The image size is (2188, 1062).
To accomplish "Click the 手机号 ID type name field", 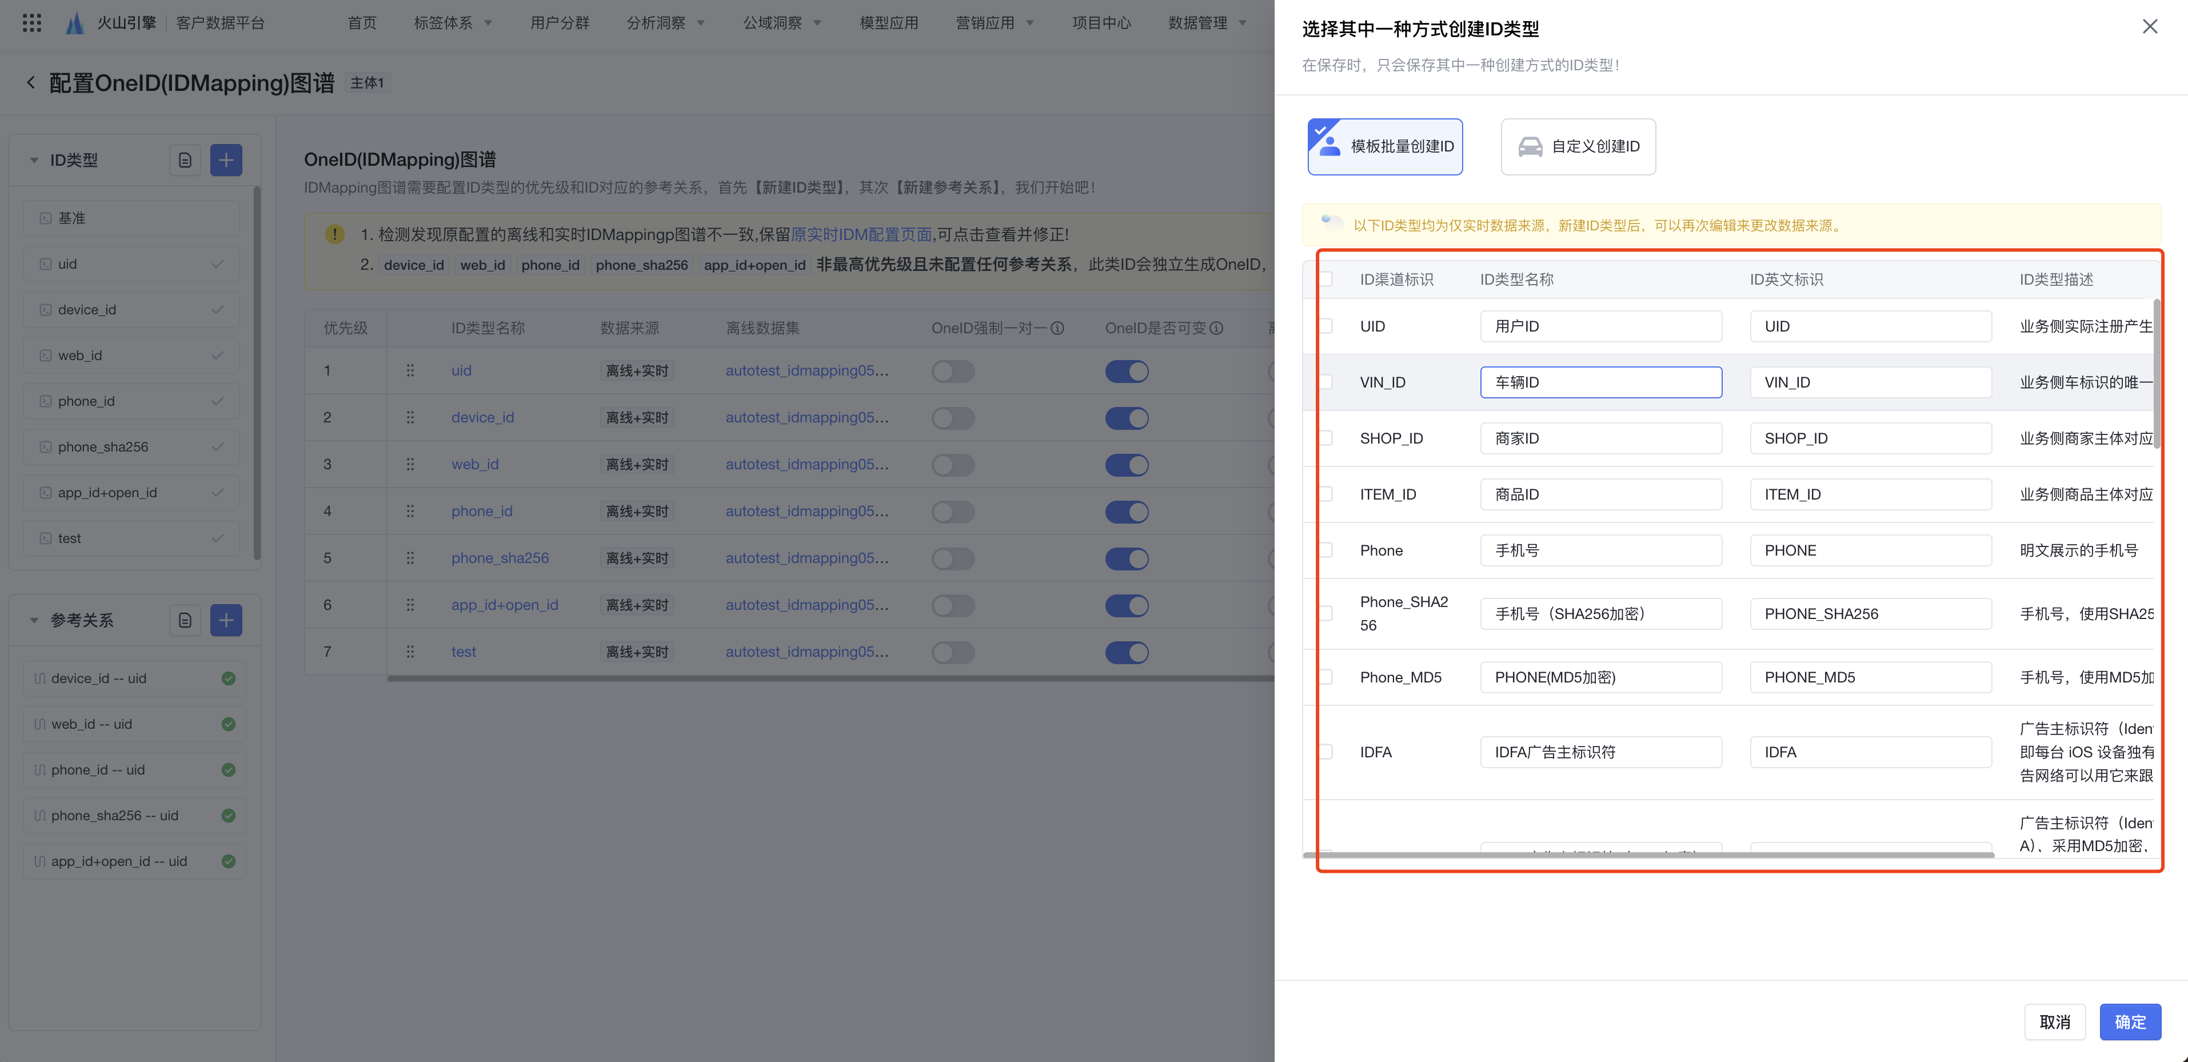I will [1600, 550].
